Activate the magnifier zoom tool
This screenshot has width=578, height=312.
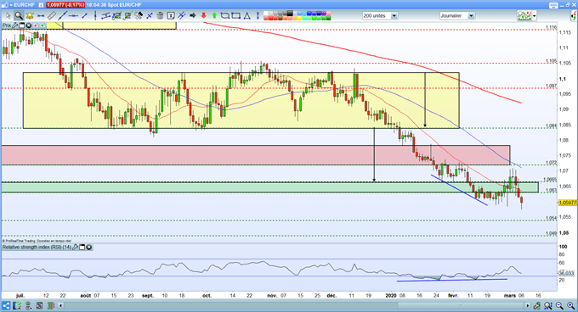tap(19, 16)
